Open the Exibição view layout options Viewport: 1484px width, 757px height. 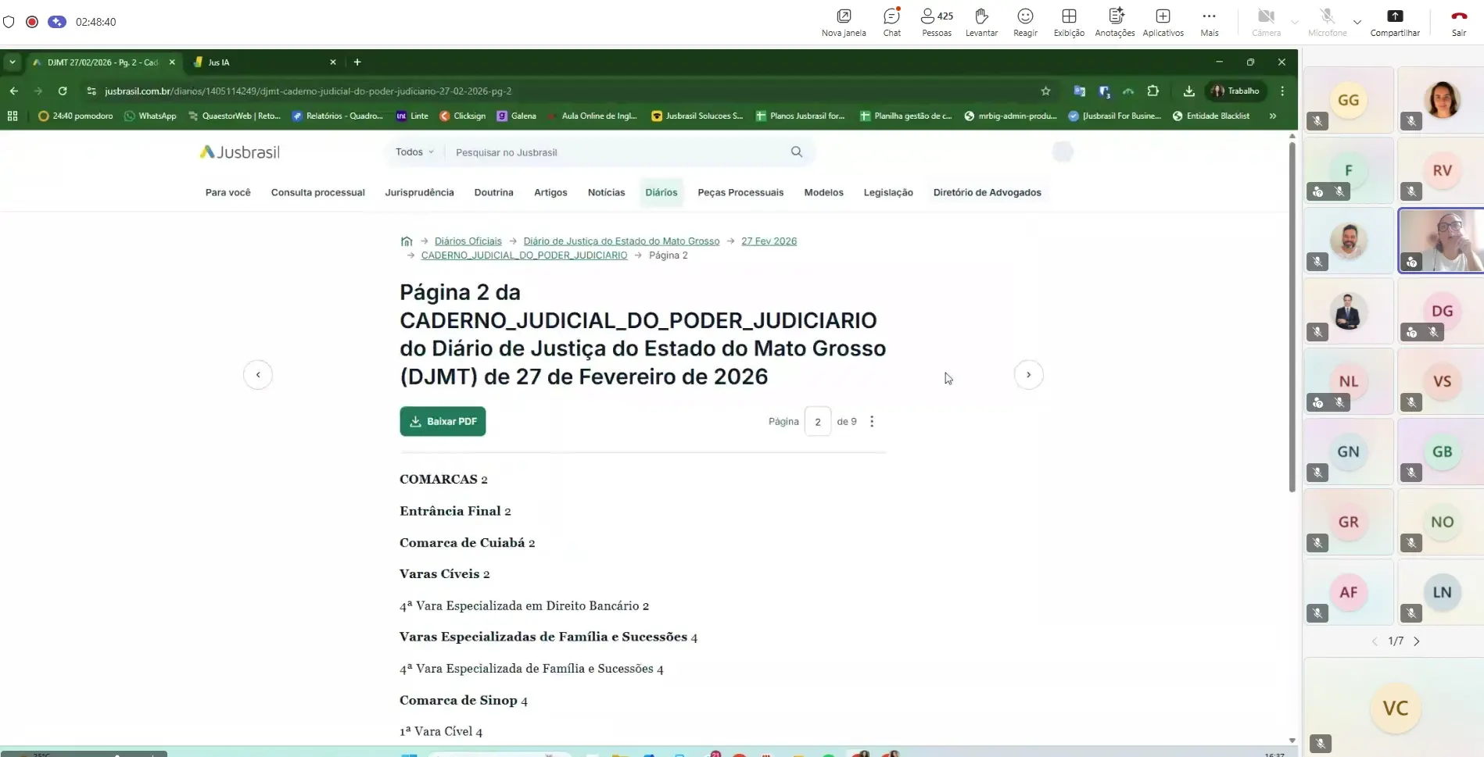[x=1069, y=22]
